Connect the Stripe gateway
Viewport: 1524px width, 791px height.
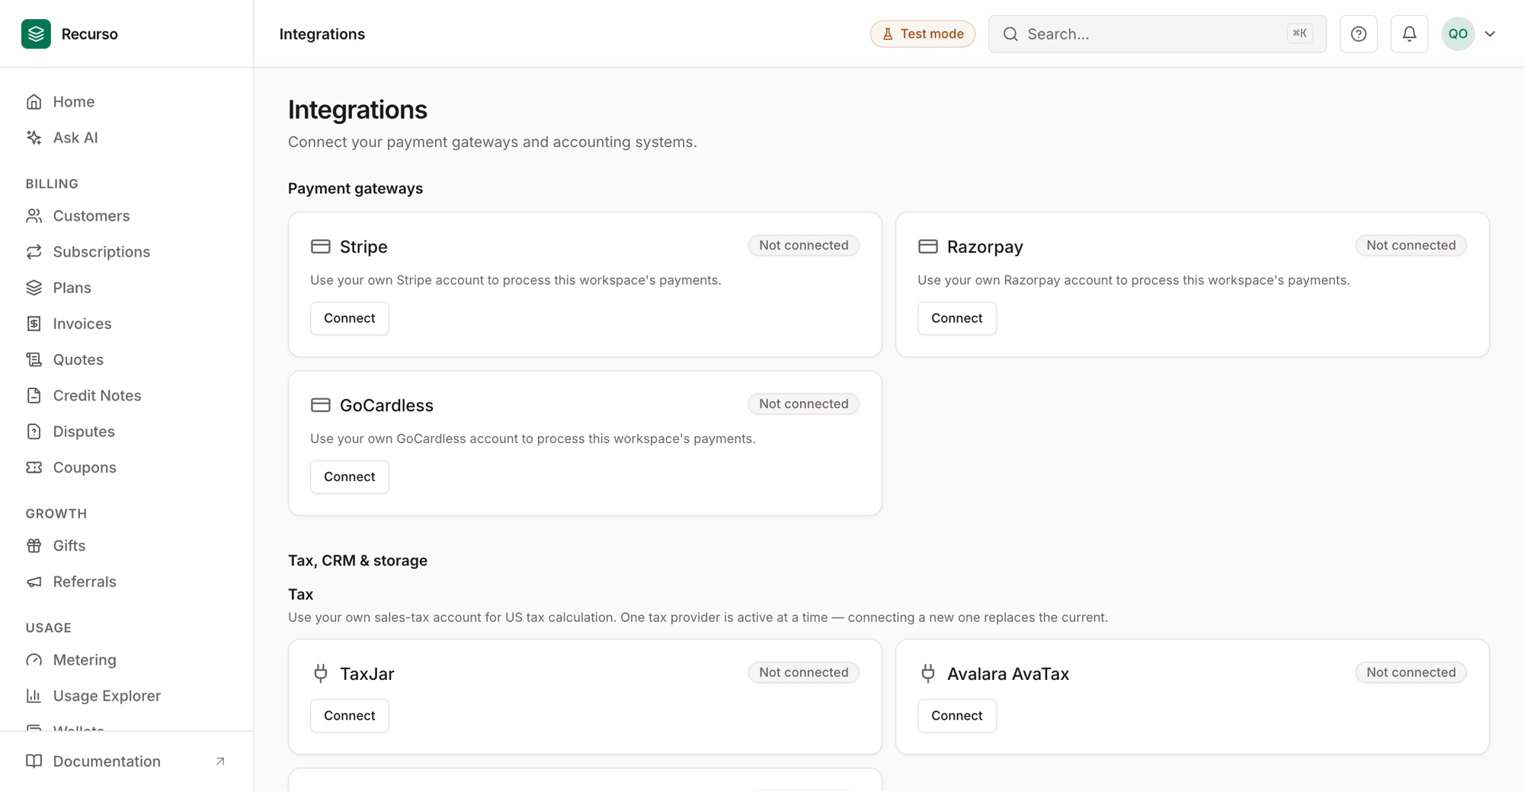point(349,317)
